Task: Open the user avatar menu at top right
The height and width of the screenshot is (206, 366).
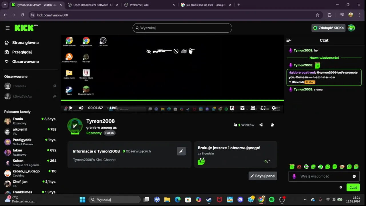Action: [x=351, y=28]
